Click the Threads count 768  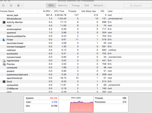click(124, 98)
